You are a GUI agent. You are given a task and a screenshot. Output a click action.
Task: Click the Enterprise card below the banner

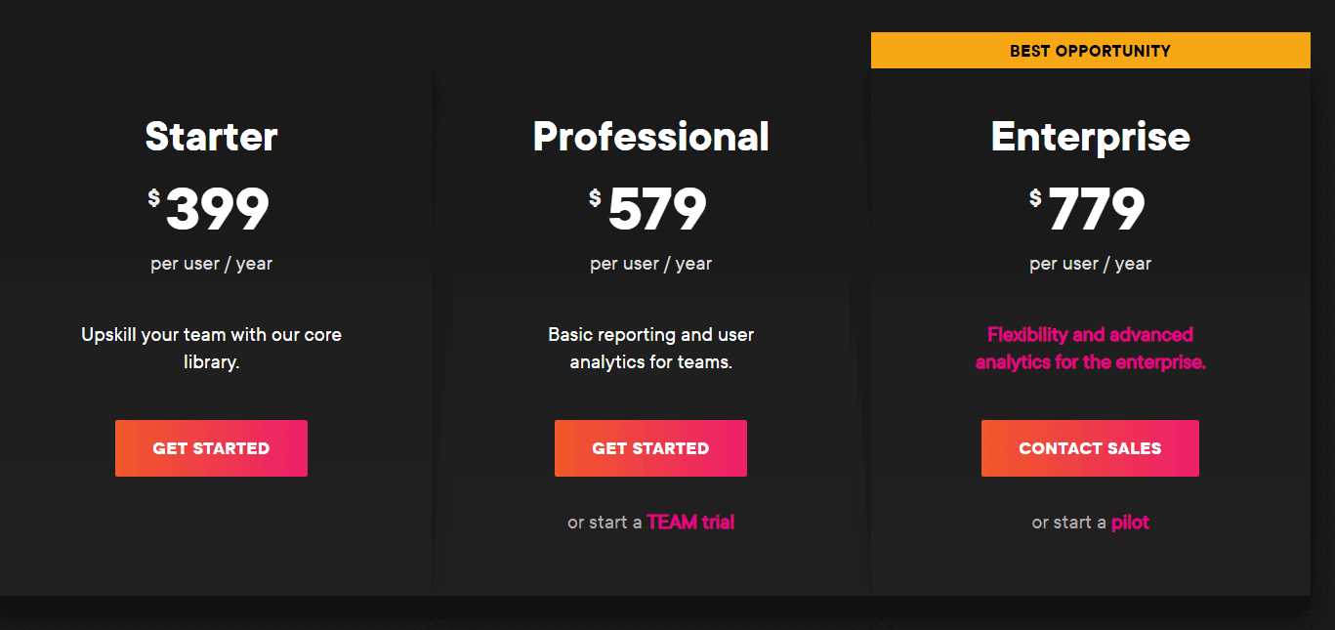point(1090,567)
